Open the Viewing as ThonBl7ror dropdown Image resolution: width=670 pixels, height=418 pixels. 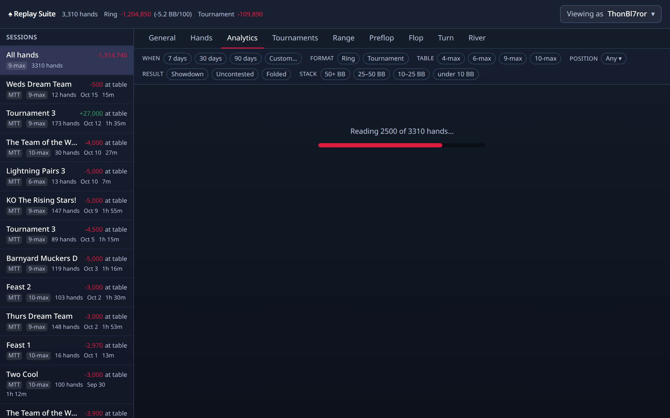click(610, 14)
